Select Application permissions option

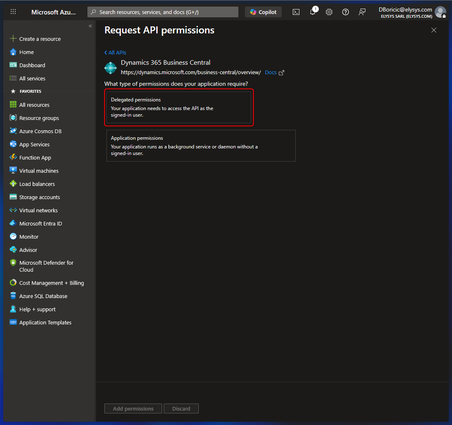point(201,146)
